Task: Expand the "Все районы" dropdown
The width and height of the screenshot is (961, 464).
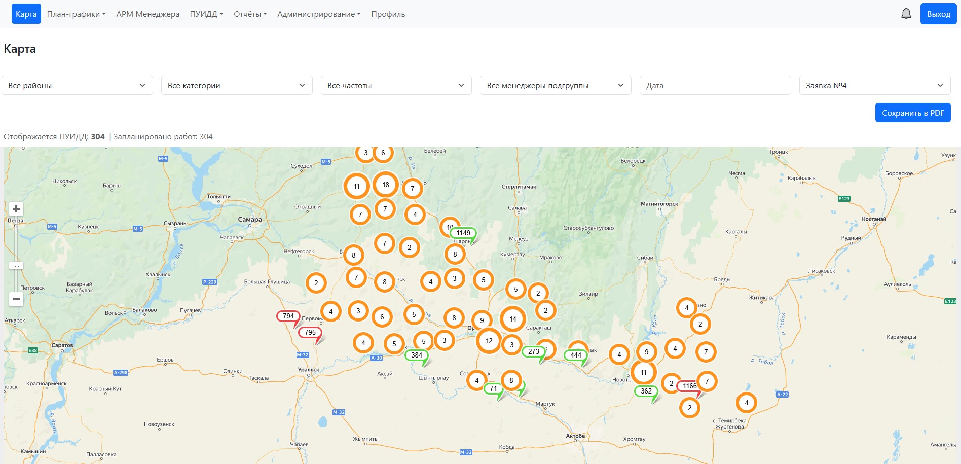Action: 77,85
